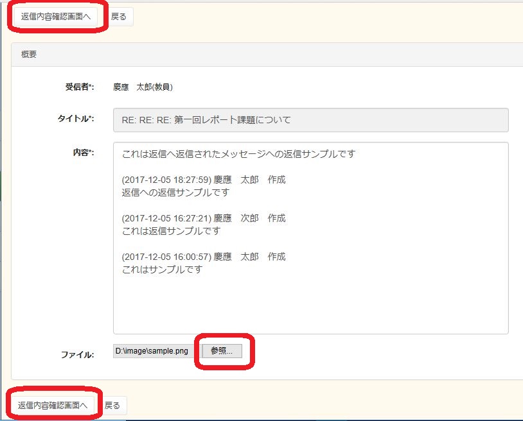Click the タイトル field label
Image resolution: width=523 pixels, height=421 pixels.
76,119
